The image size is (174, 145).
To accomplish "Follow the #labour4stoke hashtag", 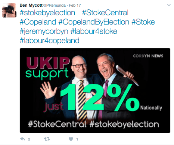I will [x=94, y=31].
